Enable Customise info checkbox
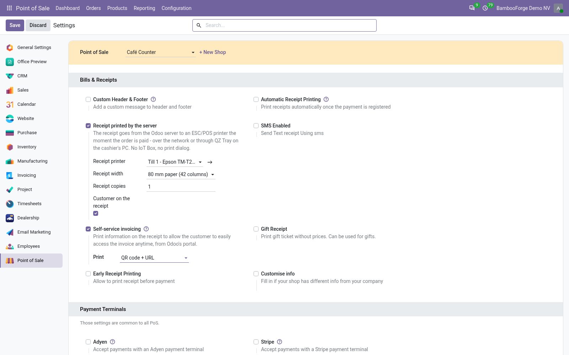This screenshot has height=355, width=569. (256, 274)
